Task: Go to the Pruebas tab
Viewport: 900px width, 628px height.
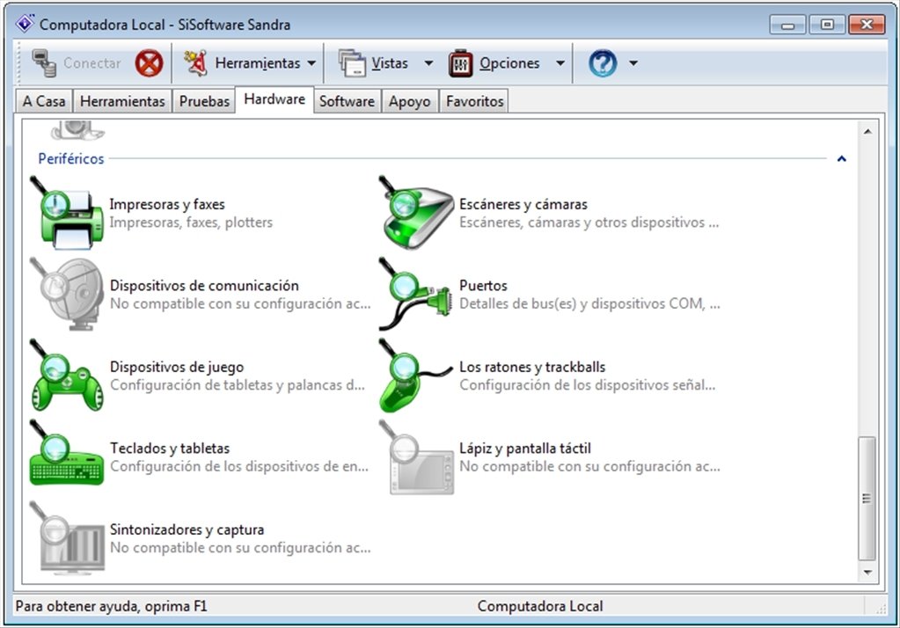Action: 204,101
